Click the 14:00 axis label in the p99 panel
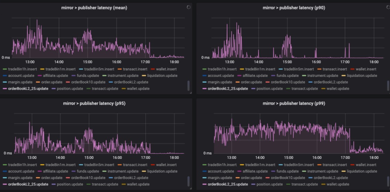 coord(260,157)
